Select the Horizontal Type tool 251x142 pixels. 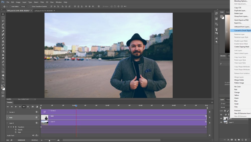tap(3, 65)
